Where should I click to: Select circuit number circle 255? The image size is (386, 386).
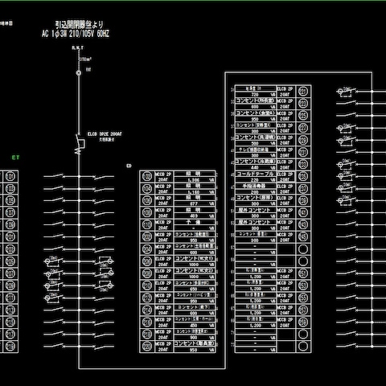point(303,298)
